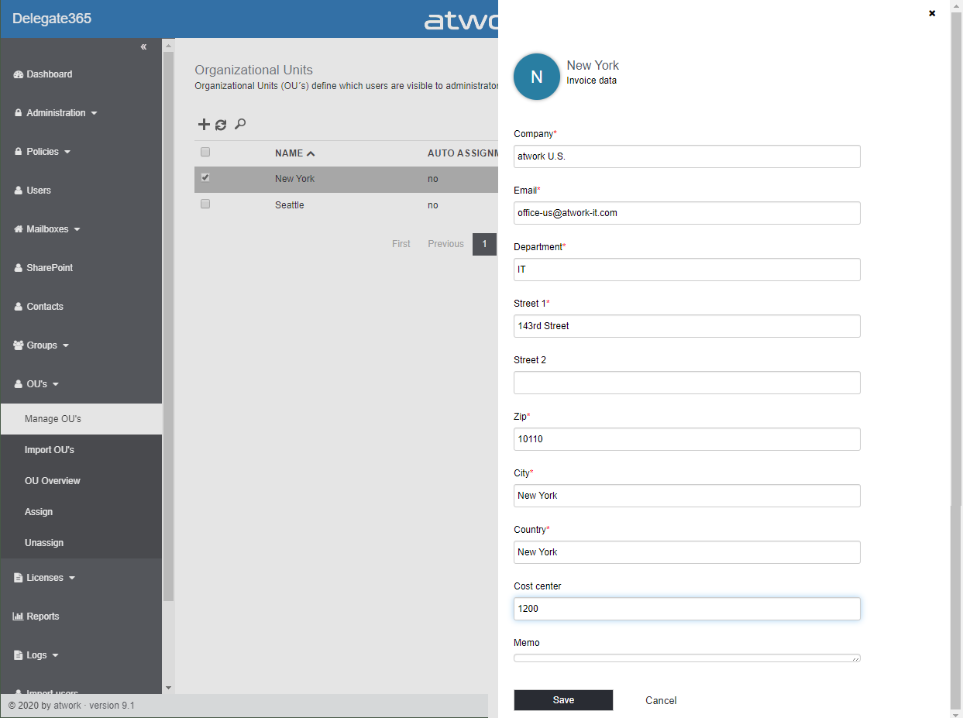
Task: Click into the Zip field
Action: tap(687, 439)
